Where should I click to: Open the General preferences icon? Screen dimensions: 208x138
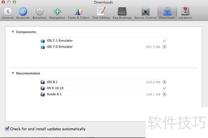(7, 11)
